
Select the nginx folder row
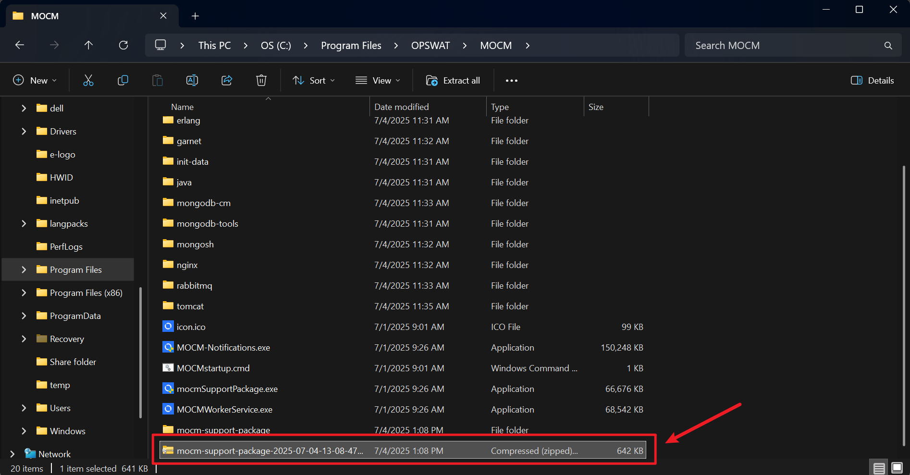(403, 265)
